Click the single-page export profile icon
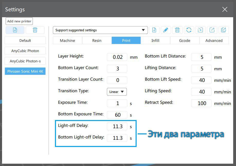 212,30
